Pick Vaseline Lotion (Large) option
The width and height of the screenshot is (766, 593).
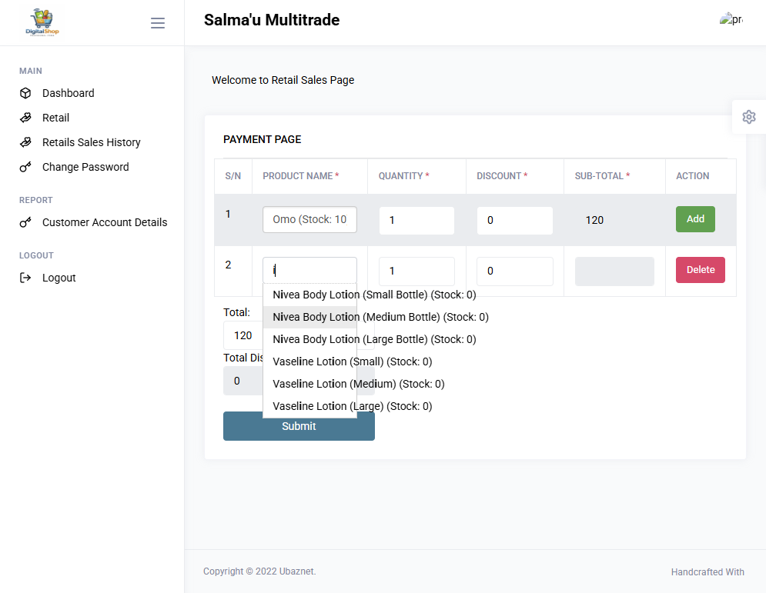[353, 407]
